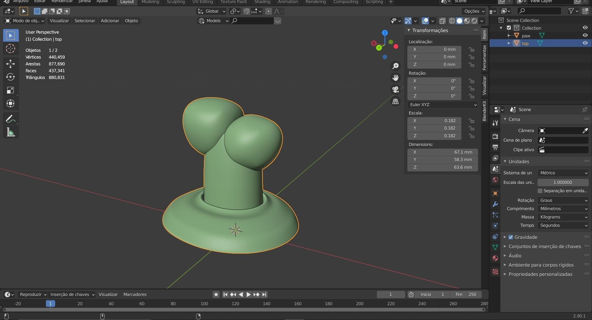Click the Marcadores timeline button
592x320 pixels.
(135, 294)
